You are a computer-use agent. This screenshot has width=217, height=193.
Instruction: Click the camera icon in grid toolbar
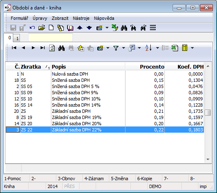pyautogui.click(x=100, y=48)
